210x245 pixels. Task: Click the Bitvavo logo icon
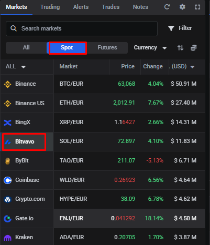coord(7,142)
